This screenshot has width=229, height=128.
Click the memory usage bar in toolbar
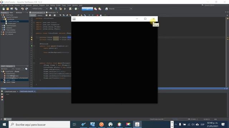pyautogui.click(x=87, y=9)
